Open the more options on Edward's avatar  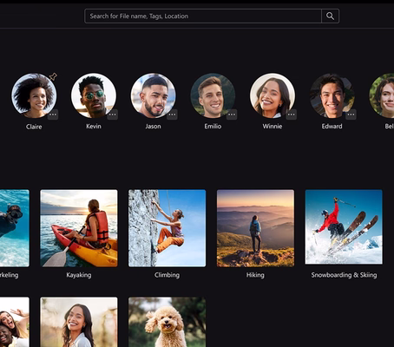point(351,115)
